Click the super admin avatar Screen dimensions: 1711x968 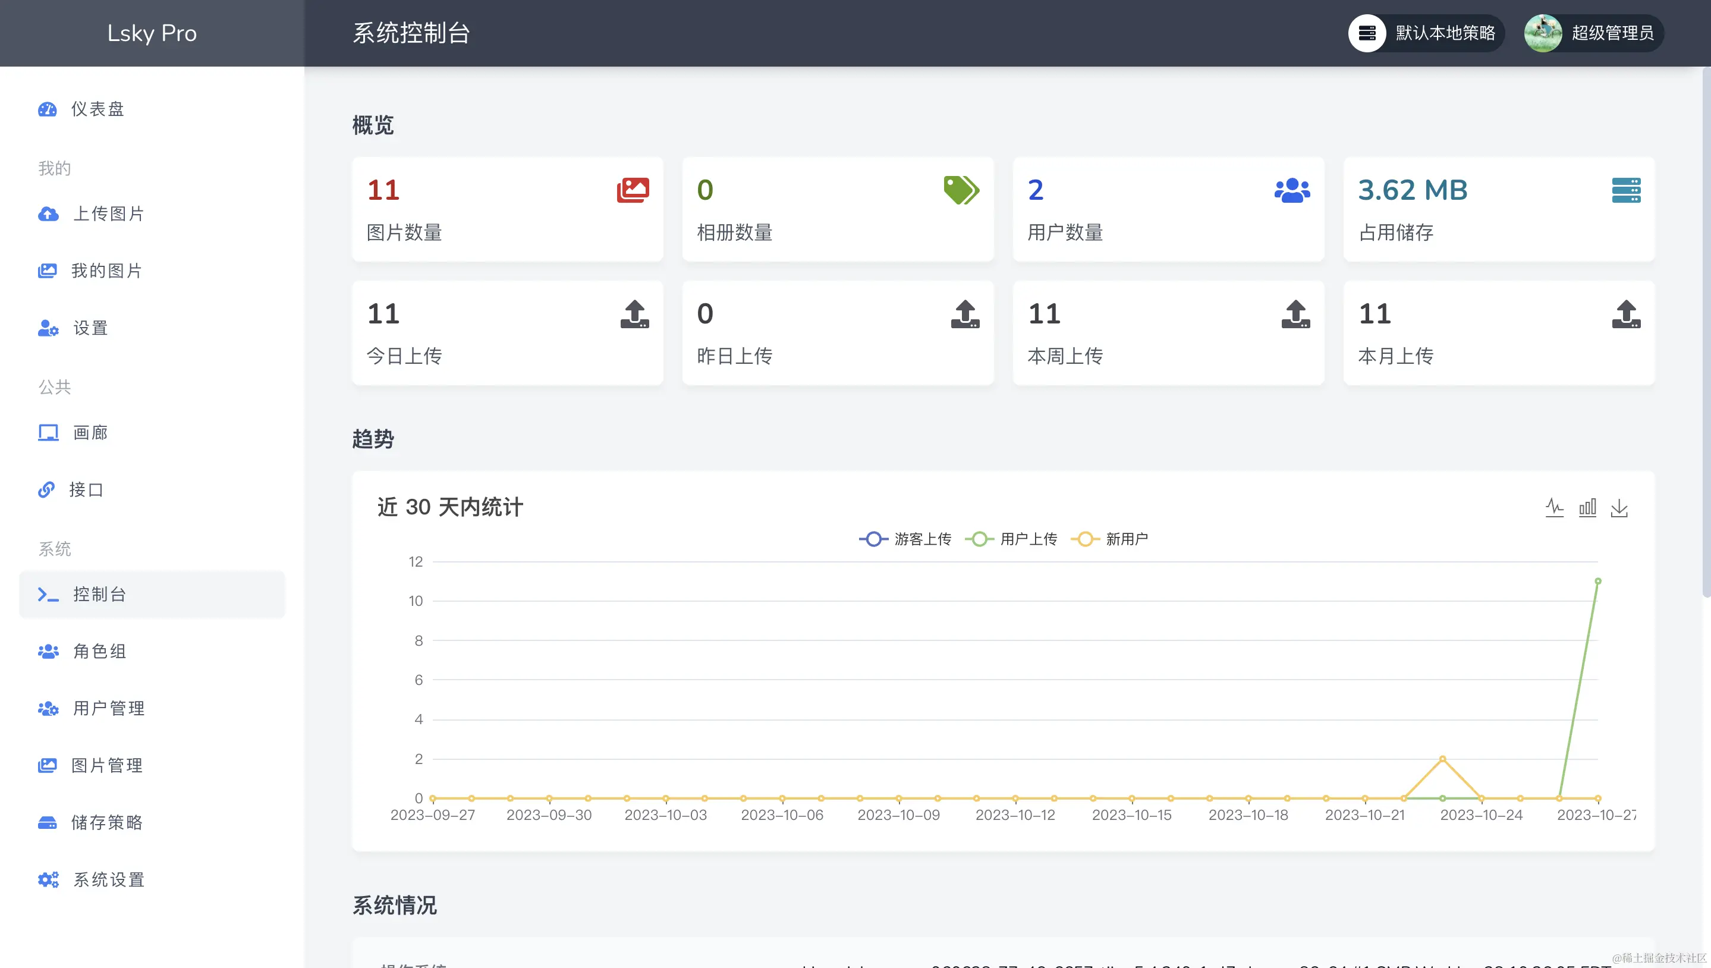coord(1543,33)
